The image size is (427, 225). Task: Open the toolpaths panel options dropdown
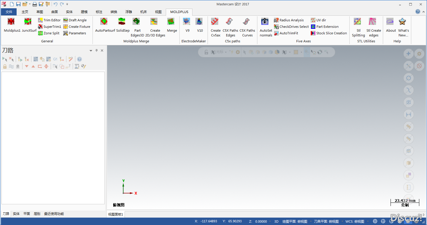[91, 51]
